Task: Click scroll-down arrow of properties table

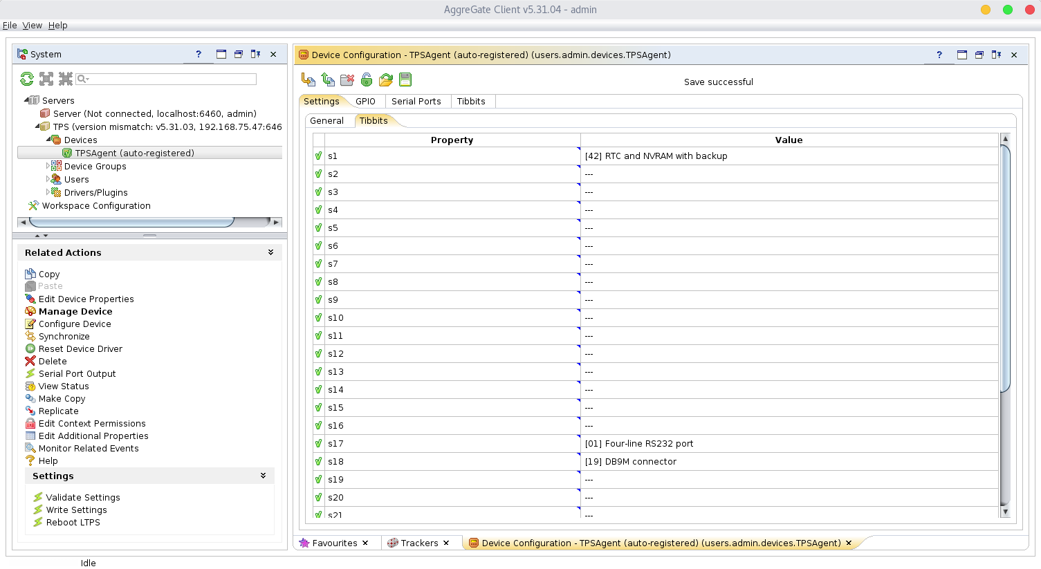Action: 1005,512
